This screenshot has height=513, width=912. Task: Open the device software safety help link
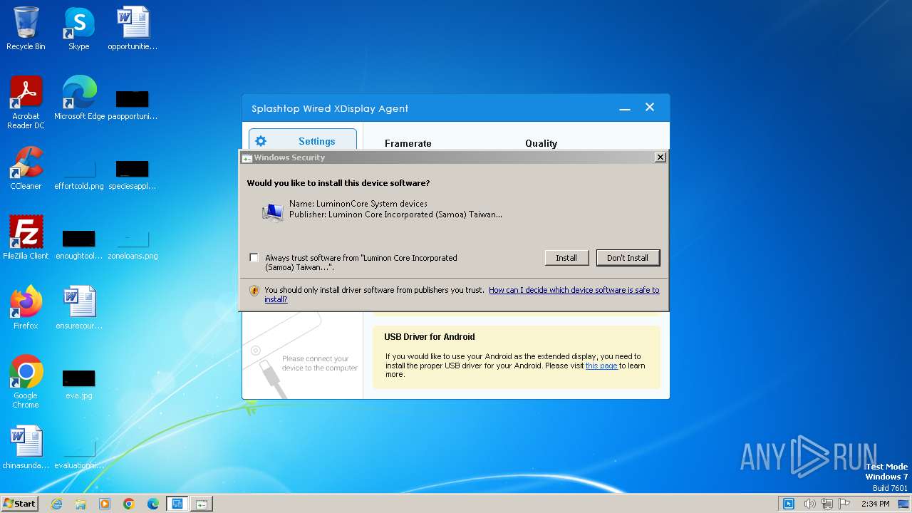pos(574,290)
